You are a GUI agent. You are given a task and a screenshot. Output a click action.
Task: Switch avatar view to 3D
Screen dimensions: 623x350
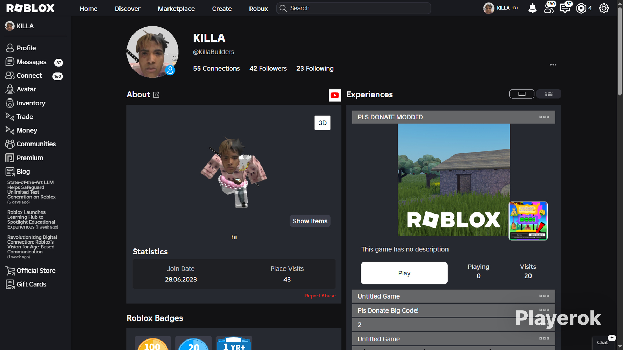point(322,123)
